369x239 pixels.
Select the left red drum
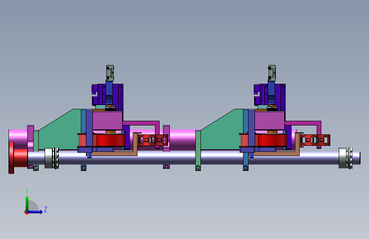point(111,140)
